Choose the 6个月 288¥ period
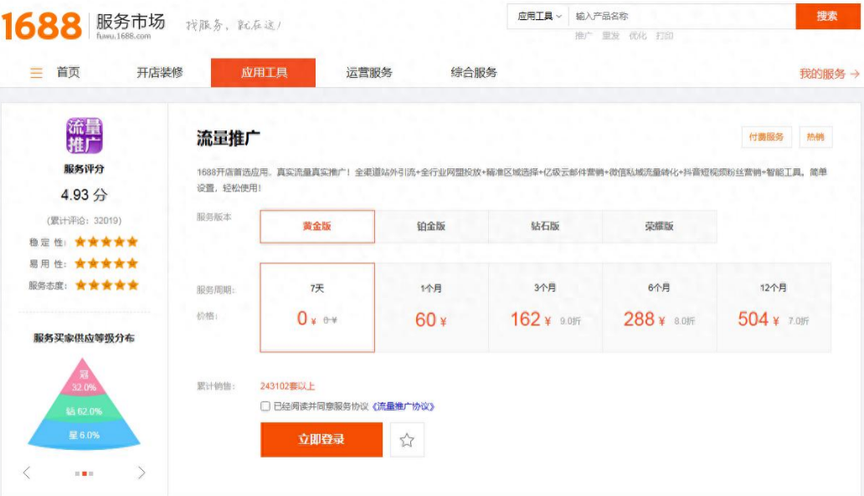 tap(660, 307)
